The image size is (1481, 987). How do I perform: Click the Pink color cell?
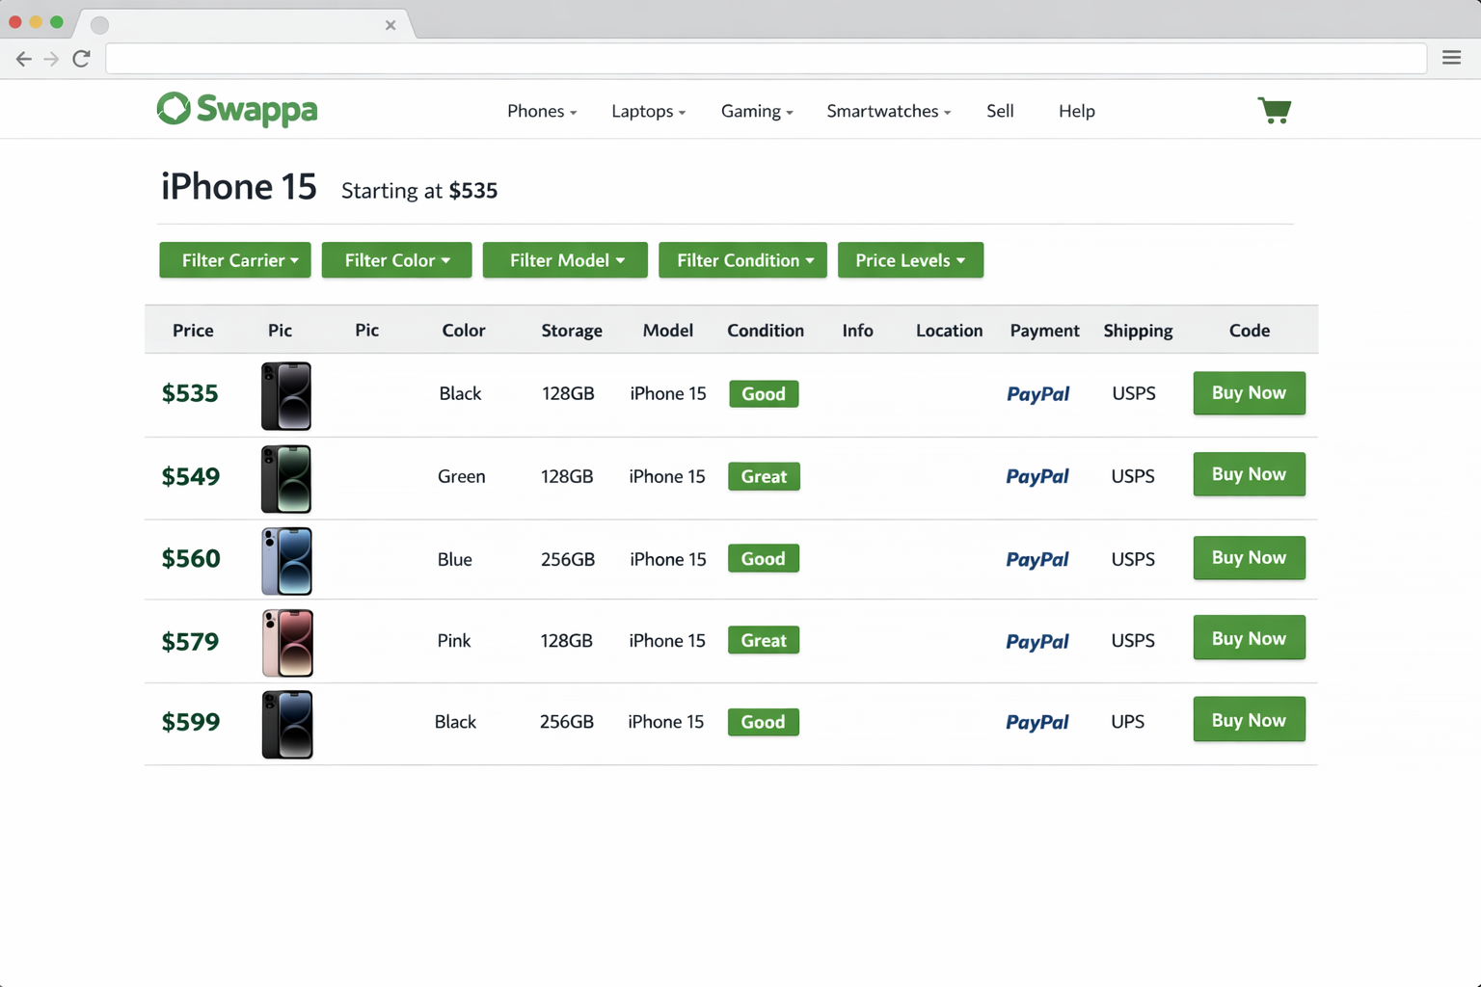pyautogui.click(x=454, y=641)
